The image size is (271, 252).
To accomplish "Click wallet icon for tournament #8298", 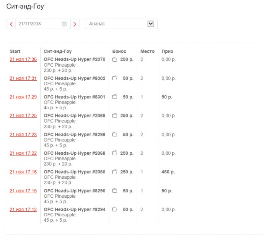I will click(115, 134).
